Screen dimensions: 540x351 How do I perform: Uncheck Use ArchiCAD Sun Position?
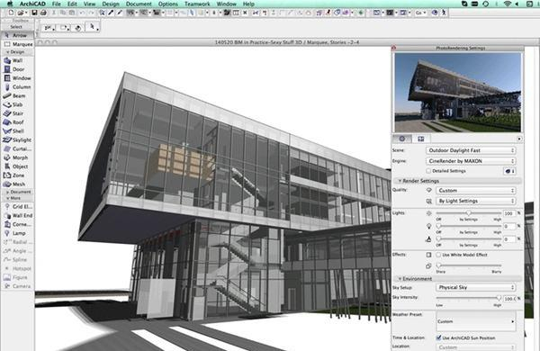pos(438,337)
